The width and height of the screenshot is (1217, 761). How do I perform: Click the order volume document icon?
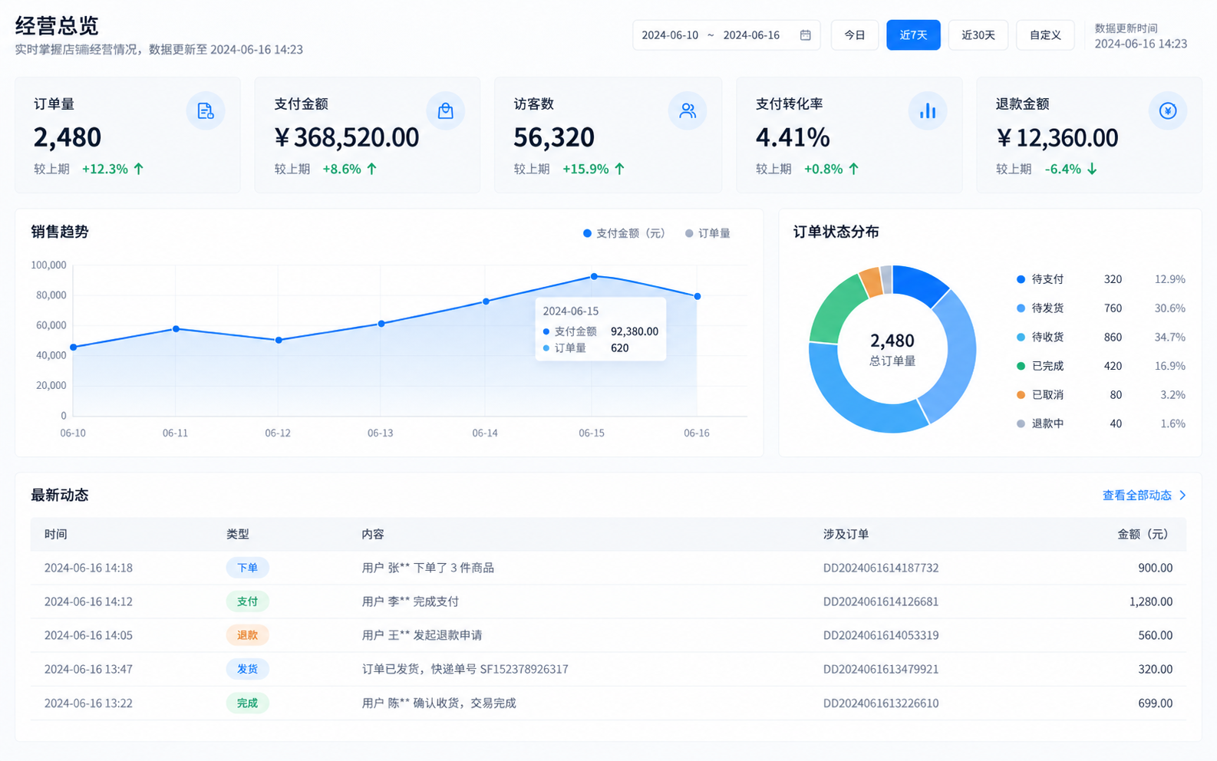click(205, 111)
